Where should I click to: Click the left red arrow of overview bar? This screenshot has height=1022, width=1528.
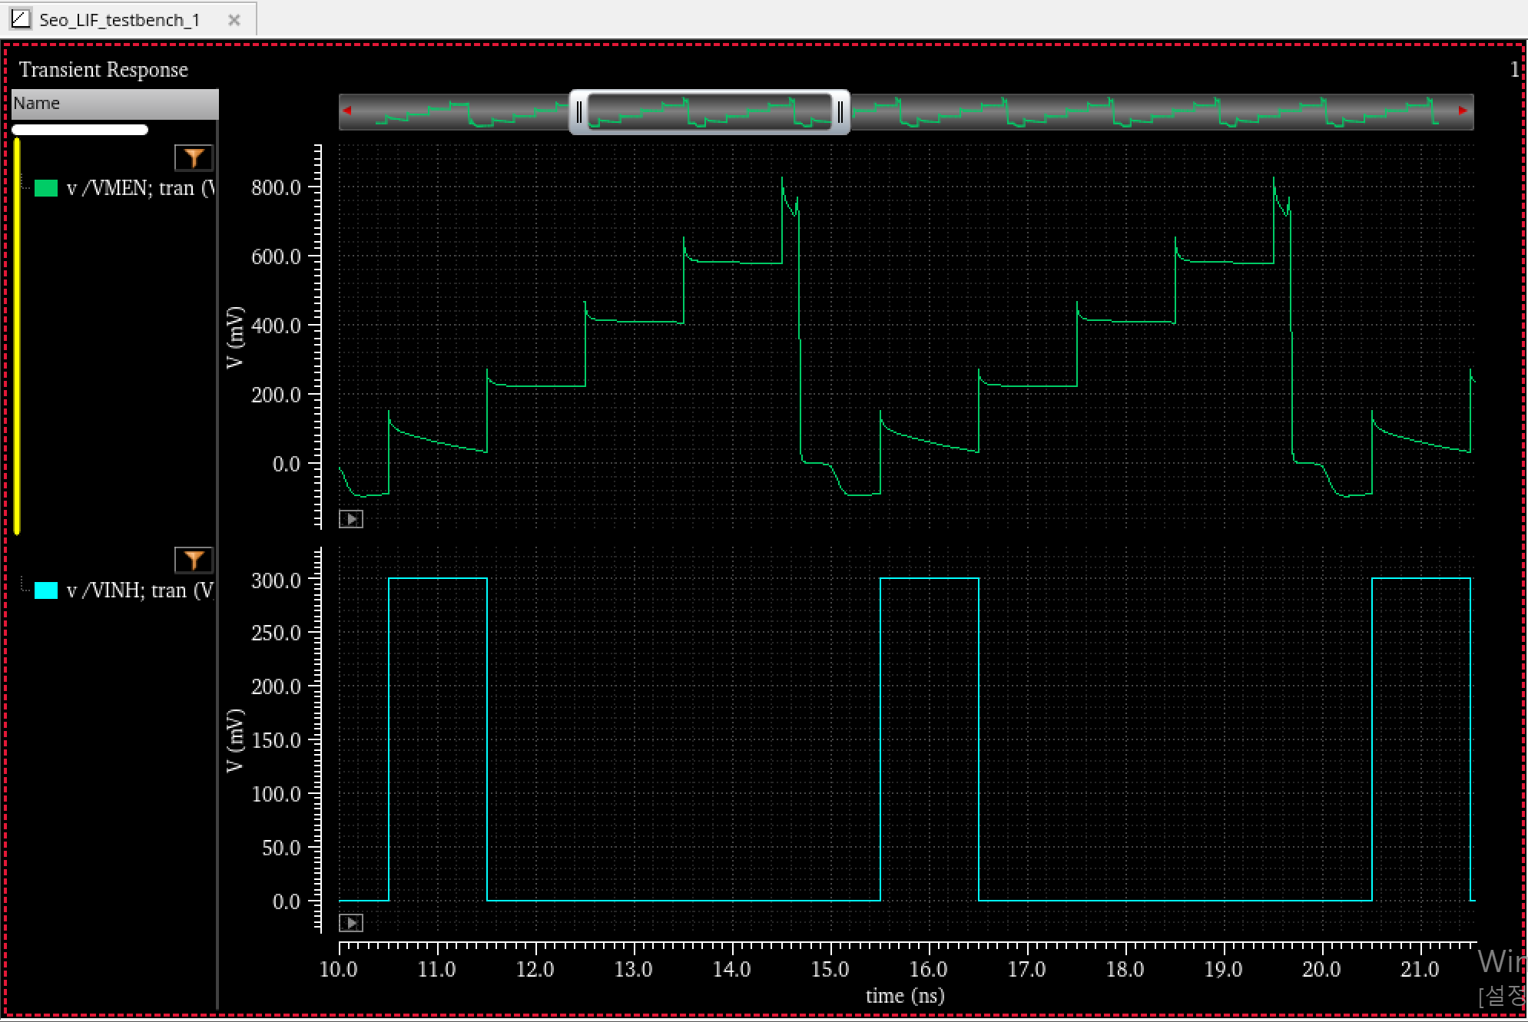tap(347, 111)
